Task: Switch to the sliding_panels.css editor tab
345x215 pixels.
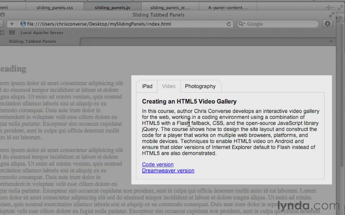Action: [x=55, y=8]
